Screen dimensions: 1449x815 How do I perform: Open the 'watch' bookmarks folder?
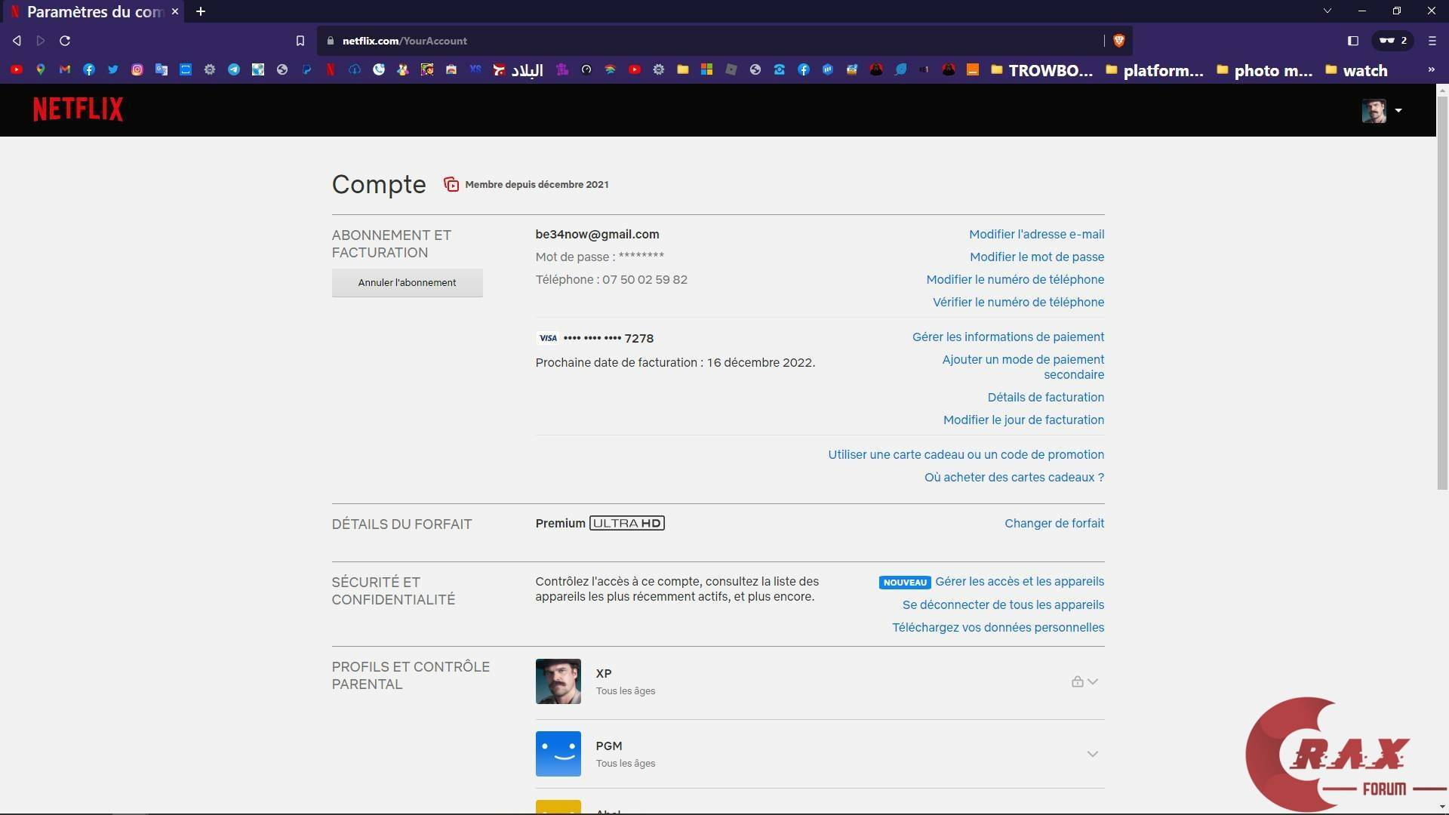click(x=1356, y=70)
